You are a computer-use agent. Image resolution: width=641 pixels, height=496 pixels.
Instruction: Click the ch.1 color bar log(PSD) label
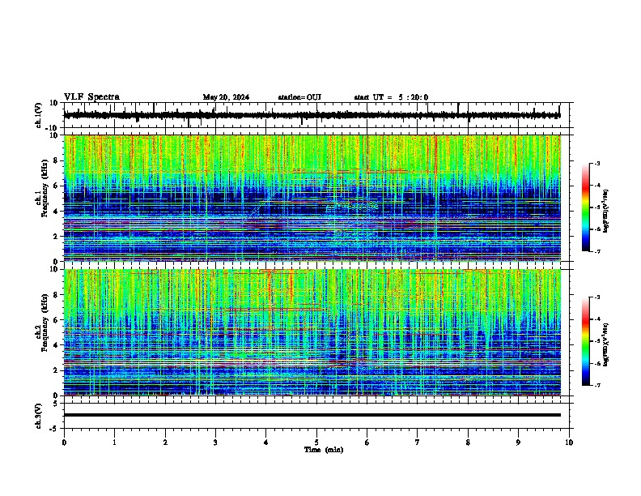point(606,212)
